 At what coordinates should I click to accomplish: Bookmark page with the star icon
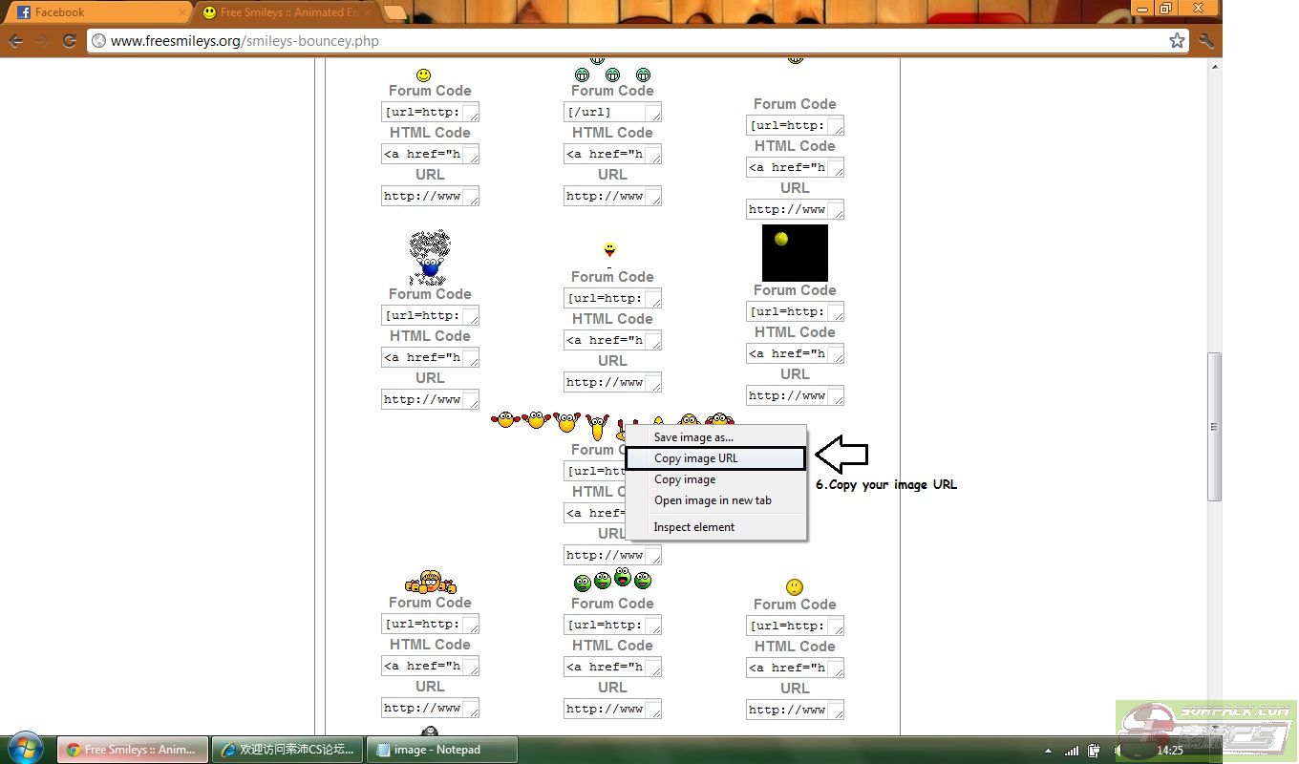tap(1177, 41)
